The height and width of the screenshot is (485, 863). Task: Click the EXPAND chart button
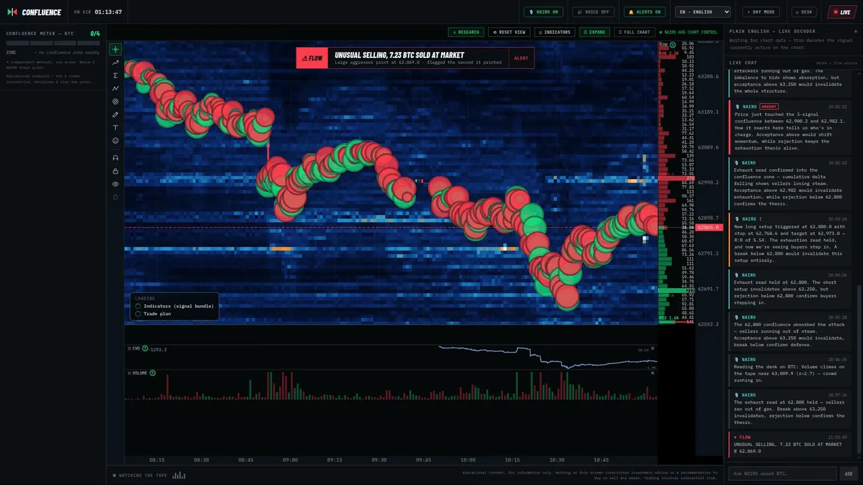[595, 32]
